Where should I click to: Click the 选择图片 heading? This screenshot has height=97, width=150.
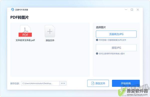pos(101,27)
